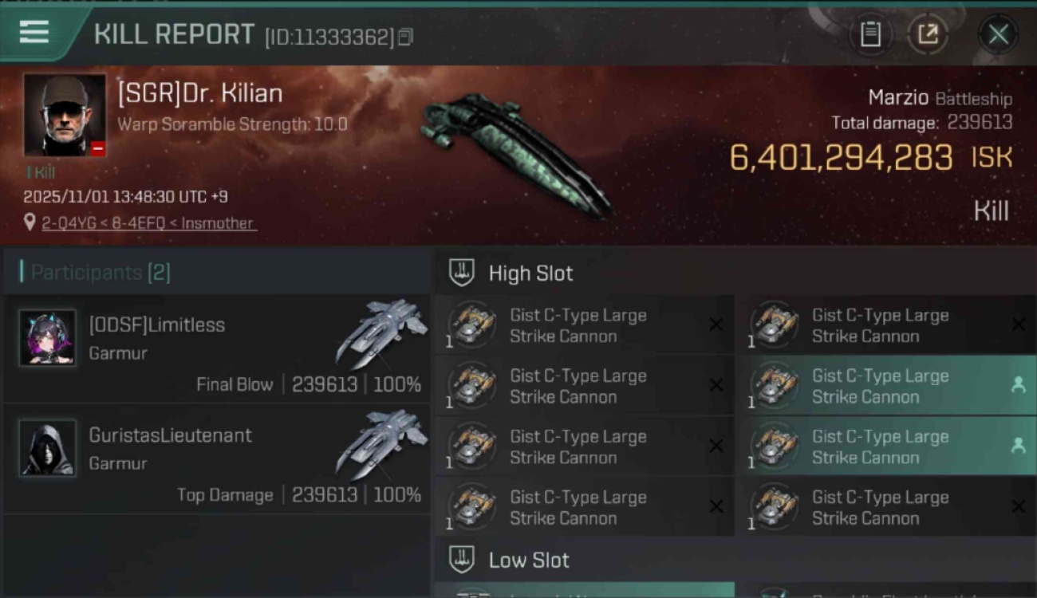The width and height of the screenshot is (1037, 598).
Task: Click the Garmur ship icon for Limitless
Action: (x=381, y=332)
